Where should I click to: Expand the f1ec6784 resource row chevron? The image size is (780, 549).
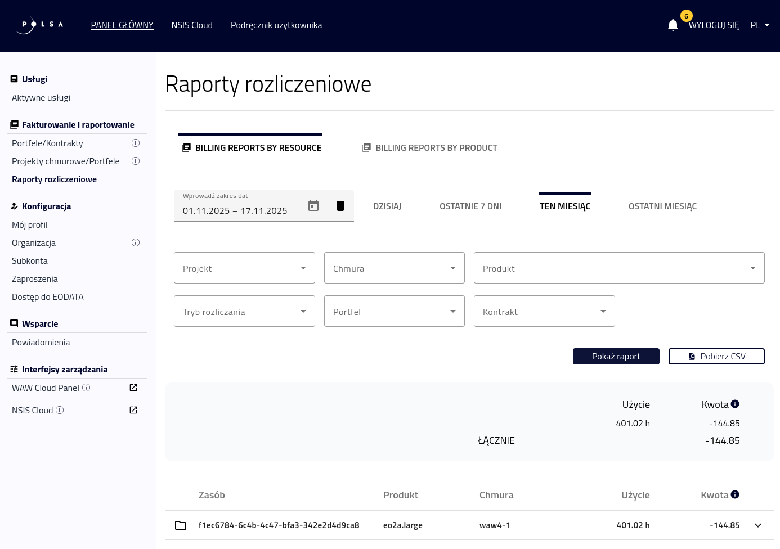(x=758, y=525)
